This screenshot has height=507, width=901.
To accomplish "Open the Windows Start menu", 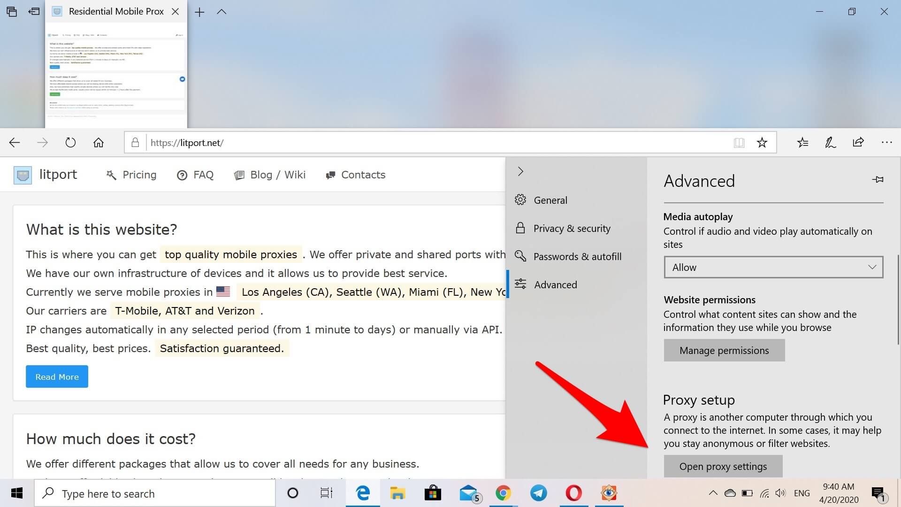I will (x=17, y=493).
